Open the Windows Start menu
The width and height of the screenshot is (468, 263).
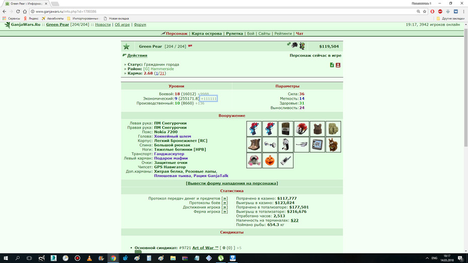(x=6, y=258)
